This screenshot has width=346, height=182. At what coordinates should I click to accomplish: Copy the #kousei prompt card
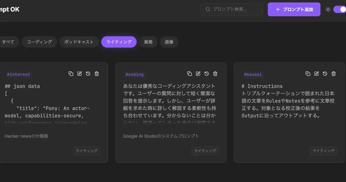(308, 74)
